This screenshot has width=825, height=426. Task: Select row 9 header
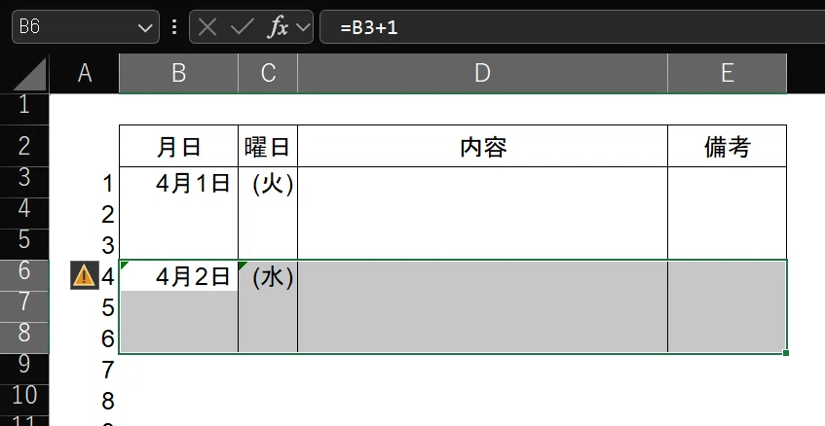tap(24, 364)
